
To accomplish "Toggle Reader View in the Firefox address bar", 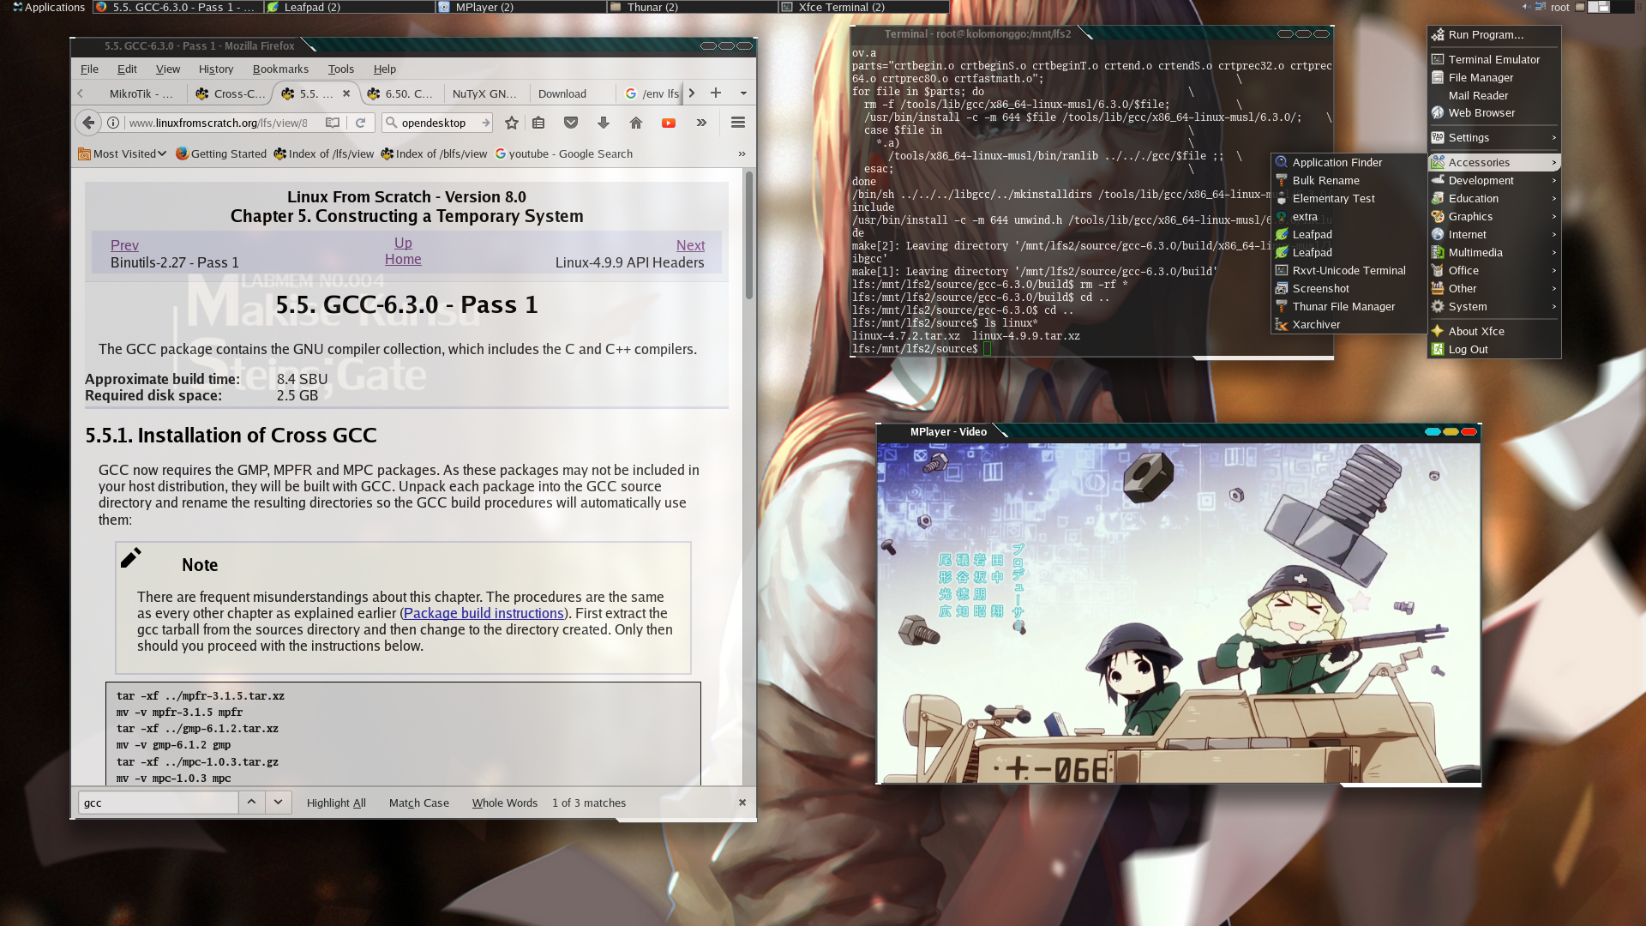I will 333,123.
